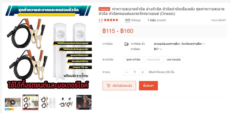Image resolution: width=231 pixels, height=113 pixels.
Task: Click the ซื้อสินค้า buy now button
Action: [148, 86]
